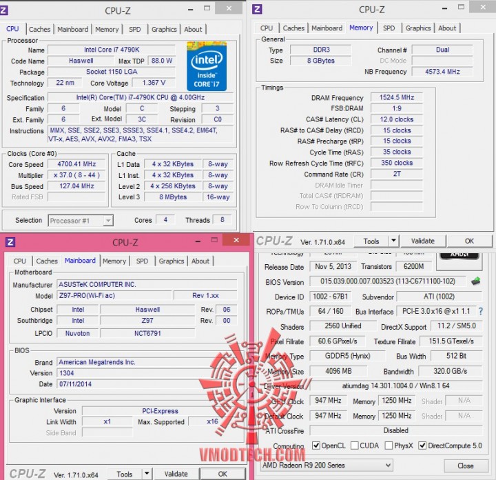The image size is (496, 480).
Task: Click the BIOS Version field in GPU-Z
Action: (387, 281)
